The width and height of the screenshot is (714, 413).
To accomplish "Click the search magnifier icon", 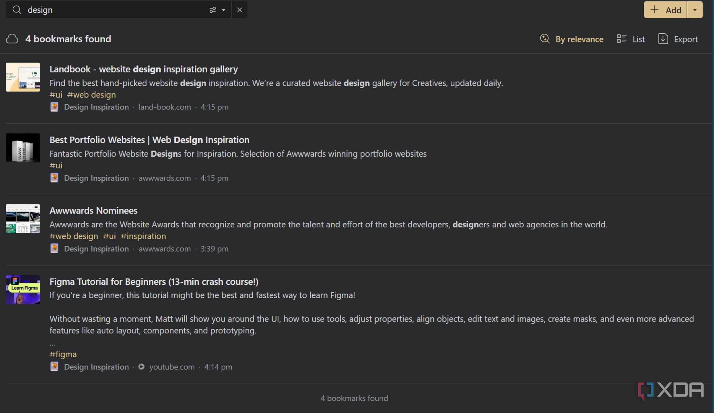I will [17, 10].
